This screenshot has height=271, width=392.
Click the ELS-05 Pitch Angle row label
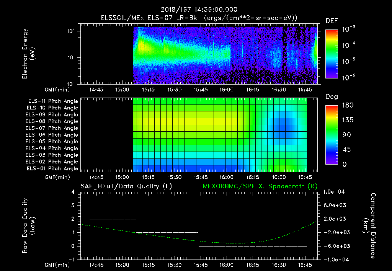(52, 142)
